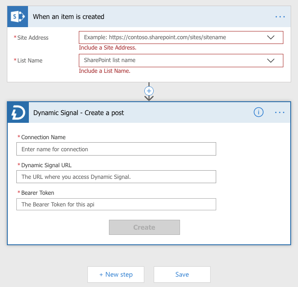Expand the List Name dropdown chevron

tap(271, 60)
